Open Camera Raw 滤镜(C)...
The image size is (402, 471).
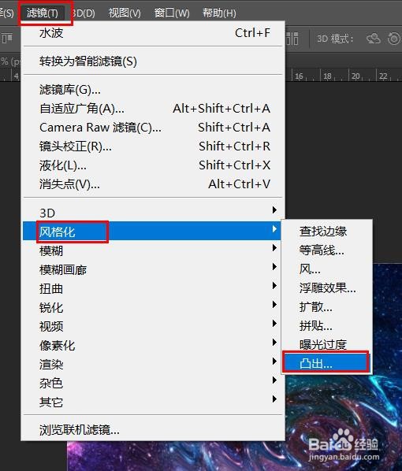(x=153, y=128)
